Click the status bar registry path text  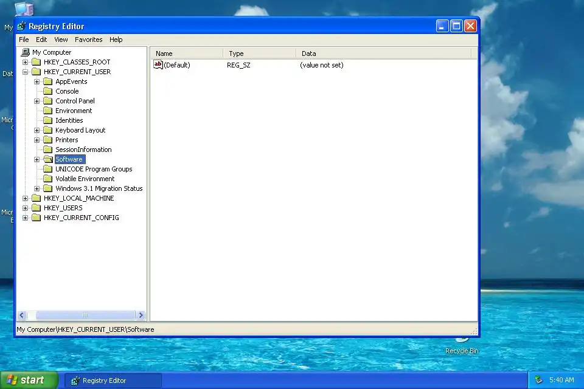pyautogui.click(x=85, y=329)
